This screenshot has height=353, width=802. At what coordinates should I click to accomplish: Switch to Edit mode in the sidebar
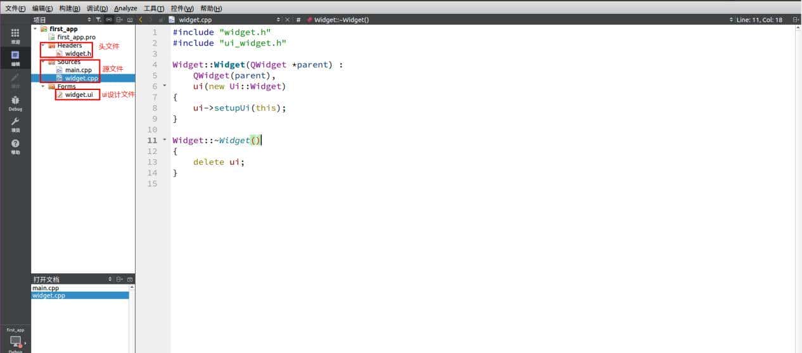[15, 58]
